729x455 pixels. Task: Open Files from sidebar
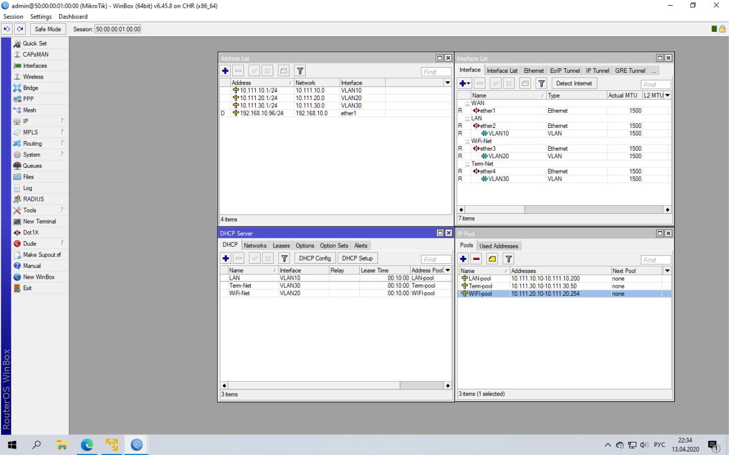tap(28, 177)
